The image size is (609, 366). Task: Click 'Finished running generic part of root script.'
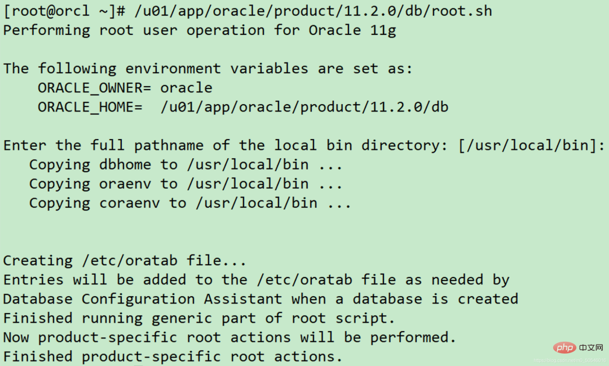199,318
